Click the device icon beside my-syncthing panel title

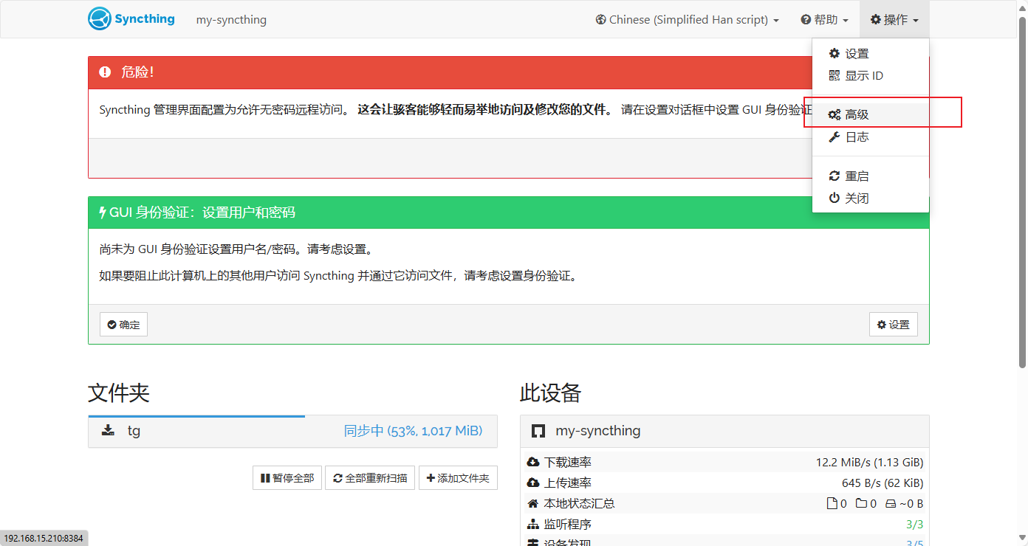tap(538, 431)
